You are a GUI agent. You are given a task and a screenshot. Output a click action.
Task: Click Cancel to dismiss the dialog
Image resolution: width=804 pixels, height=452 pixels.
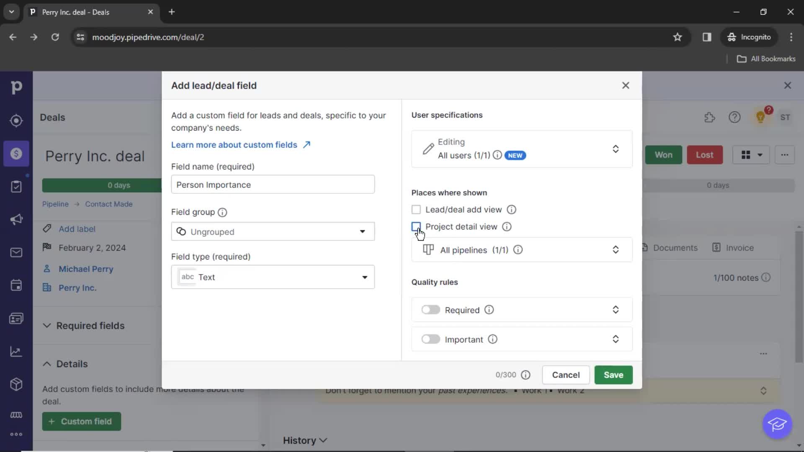(x=566, y=375)
